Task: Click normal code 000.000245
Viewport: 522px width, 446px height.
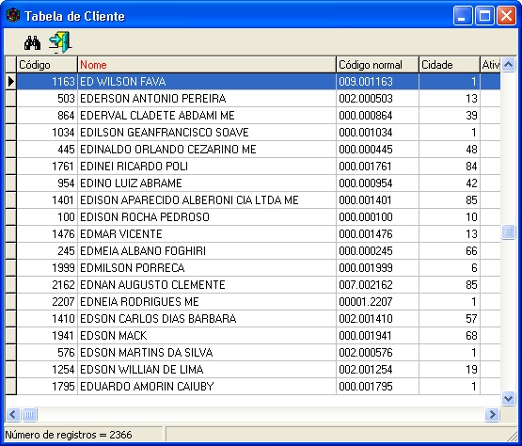Action: (x=377, y=251)
